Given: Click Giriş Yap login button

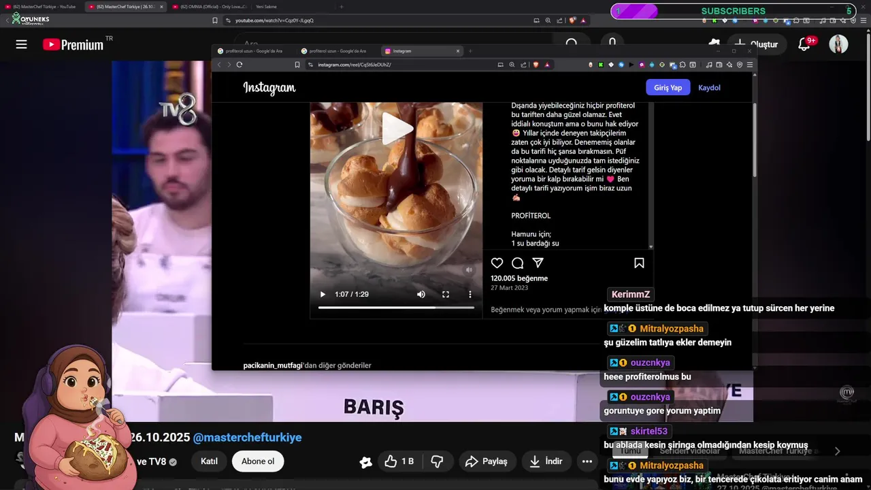Looking at the screenshot, I should (x=668, y=88).
